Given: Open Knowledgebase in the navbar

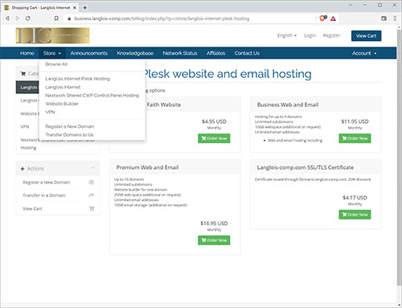Looking at the screenshot, I should tap(135, 53).
